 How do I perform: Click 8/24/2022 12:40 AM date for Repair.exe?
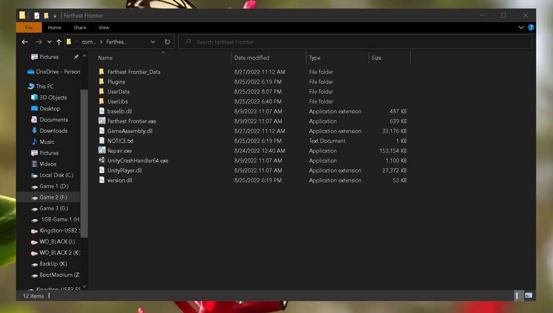click(x=259, y=151)
